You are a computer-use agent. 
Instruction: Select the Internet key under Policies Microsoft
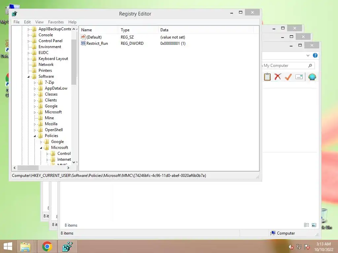(64, 159)
